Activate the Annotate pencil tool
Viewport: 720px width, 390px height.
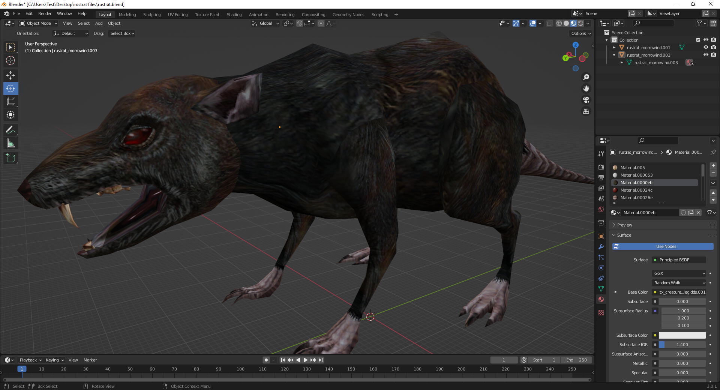pyautogui.click(x=10, y=130)
